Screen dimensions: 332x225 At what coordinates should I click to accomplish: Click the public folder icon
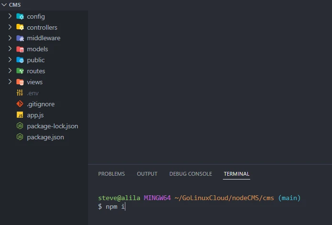[x=20, y=60]
